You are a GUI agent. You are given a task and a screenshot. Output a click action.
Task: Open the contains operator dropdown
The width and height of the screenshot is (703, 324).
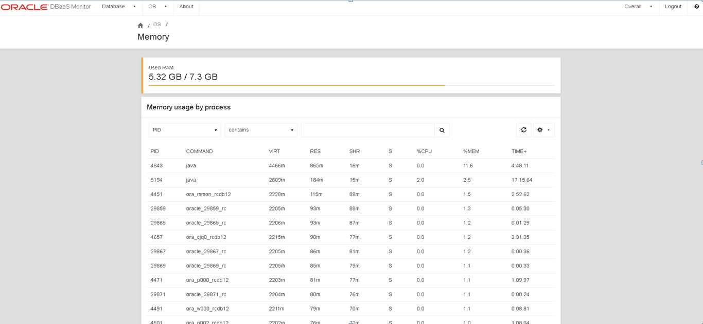pyautogui.click(x=261, y=130)
